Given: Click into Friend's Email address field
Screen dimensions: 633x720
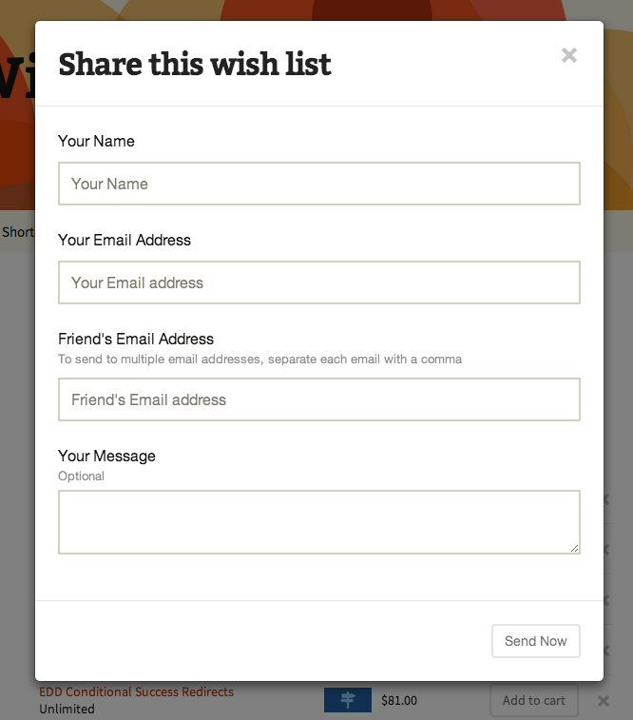Looking at the screenshot, I should (x=318, y=399).
